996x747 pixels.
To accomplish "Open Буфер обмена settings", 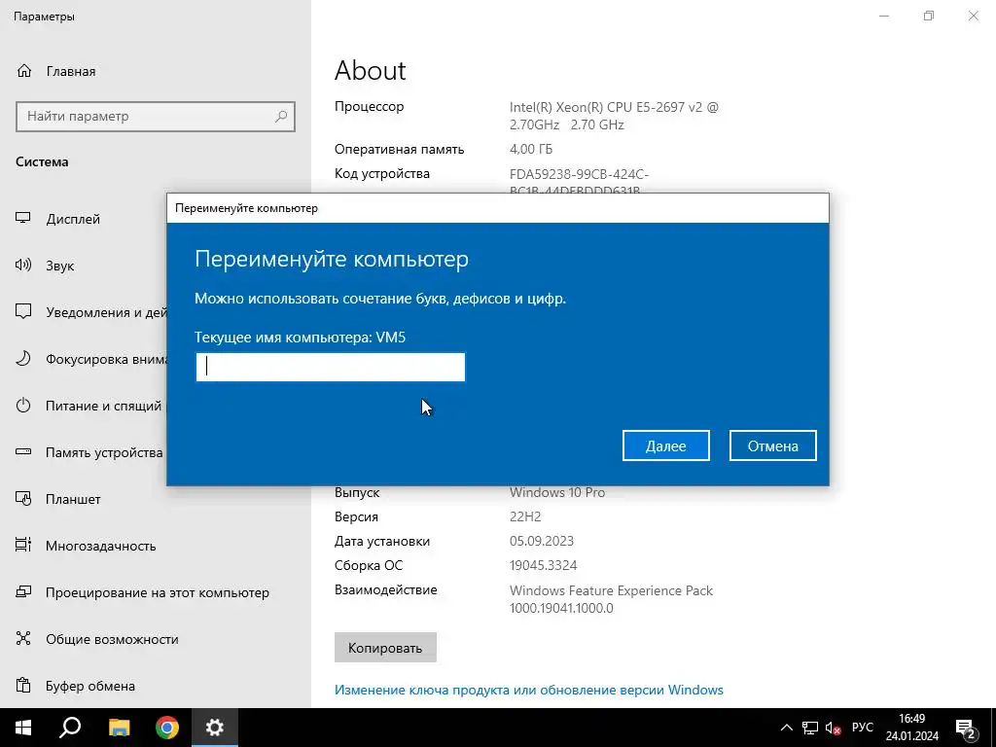I will 90,686.
